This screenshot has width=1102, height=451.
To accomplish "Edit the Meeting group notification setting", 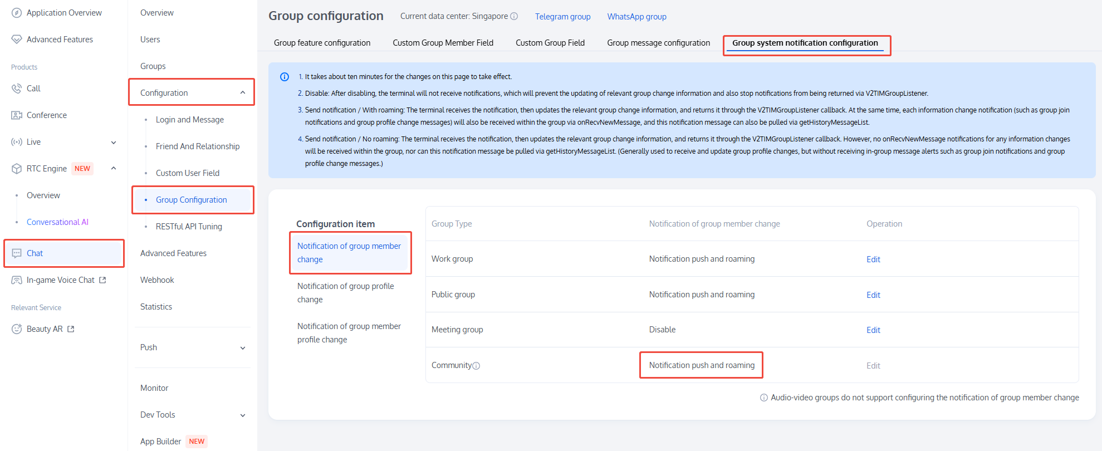I will [873, 330].
